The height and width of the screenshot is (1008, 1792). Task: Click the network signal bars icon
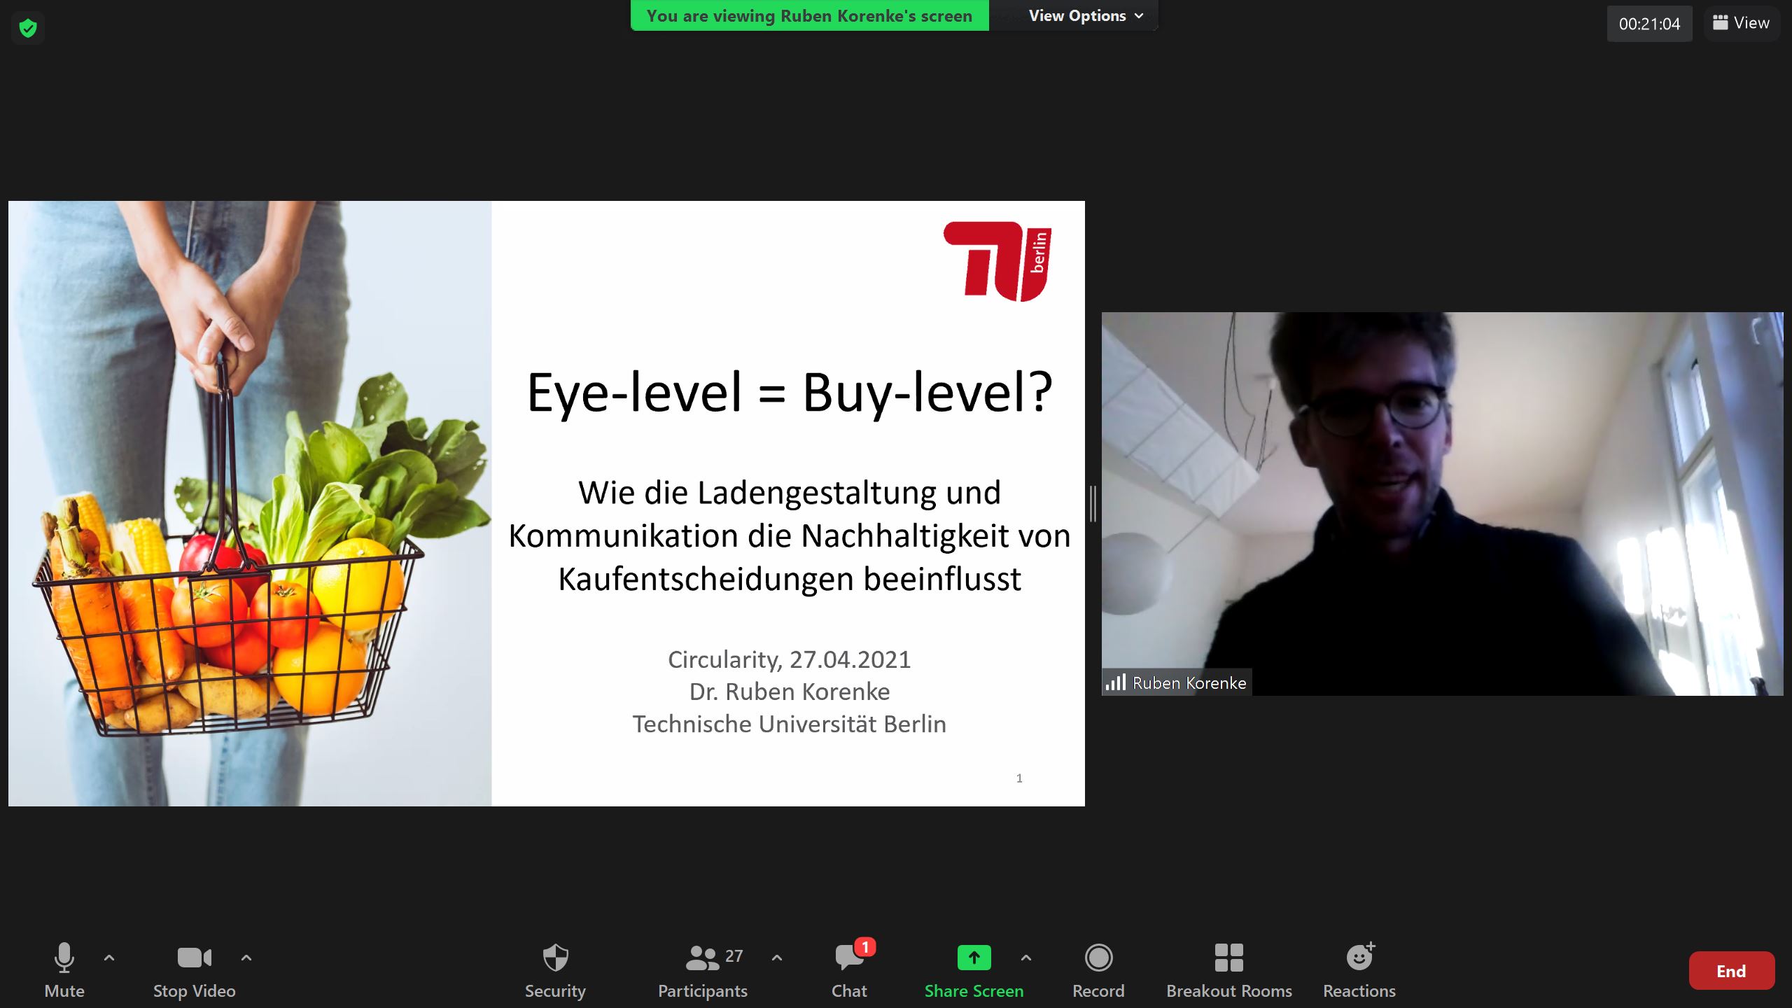pyautogui.click(x=1115, y=682)
